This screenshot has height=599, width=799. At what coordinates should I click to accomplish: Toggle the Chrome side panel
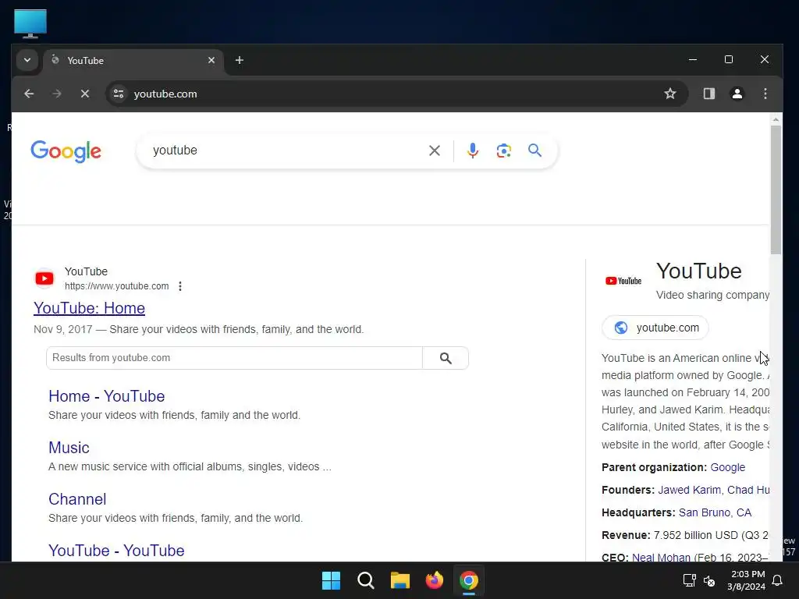pyautogui.click(x=708, y=94)
